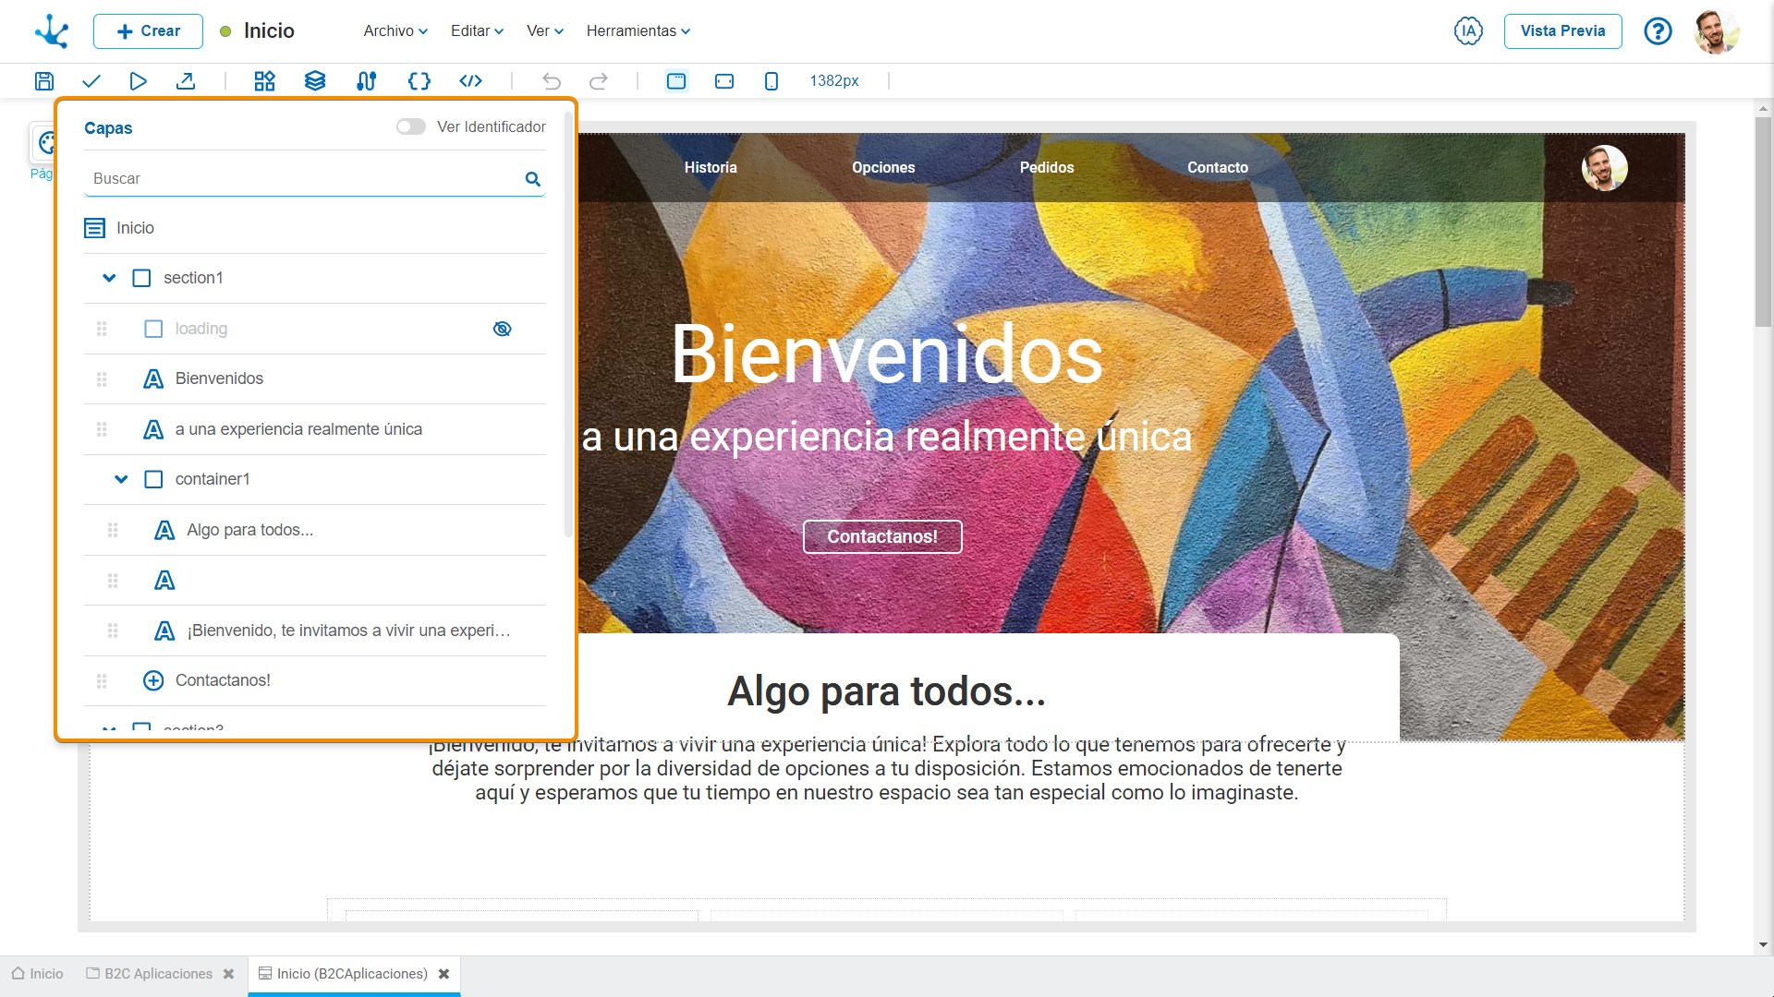
Task: Click the Pedidos nav item in canvas
Action: point(1047,167)
